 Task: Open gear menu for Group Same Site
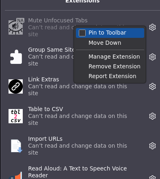152,57
